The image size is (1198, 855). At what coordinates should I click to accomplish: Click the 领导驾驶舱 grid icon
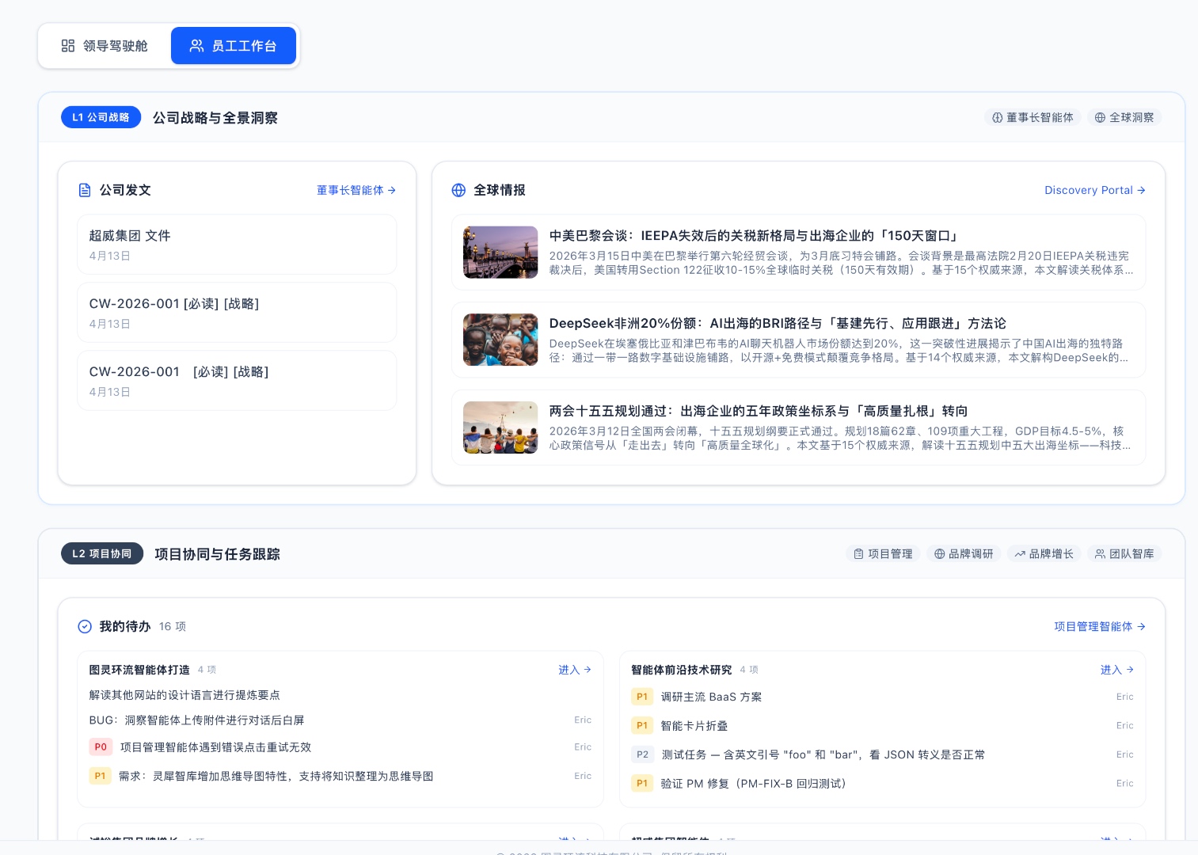point(68,46)
